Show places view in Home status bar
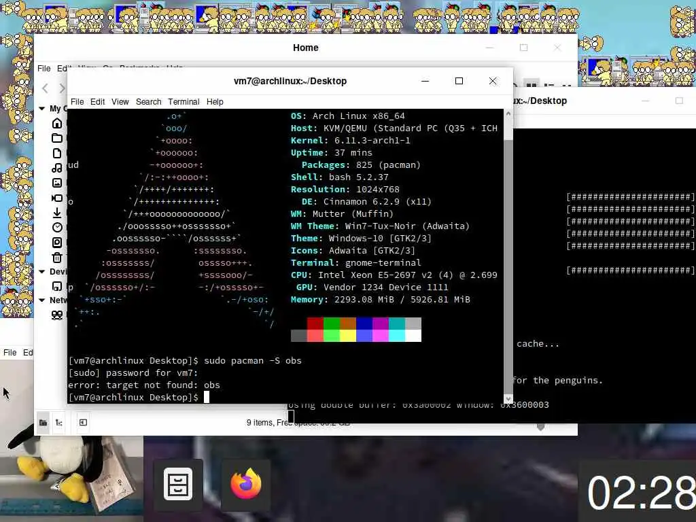Viewport: 696px width, 522px height. coord(43,423)
